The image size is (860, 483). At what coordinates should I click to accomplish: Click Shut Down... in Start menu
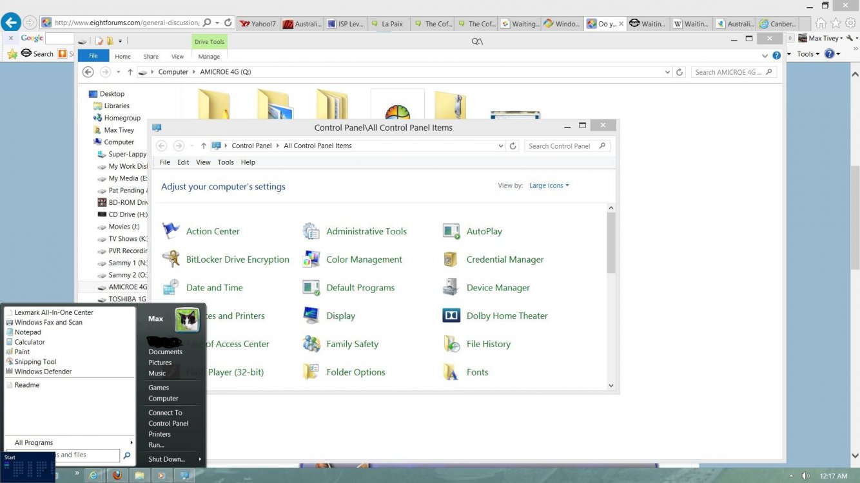point(166,459)
